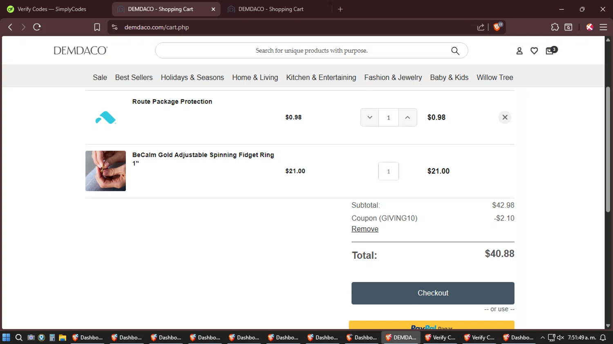Open the Windows Start menu
Screen dimensions: 613x344
6,337
